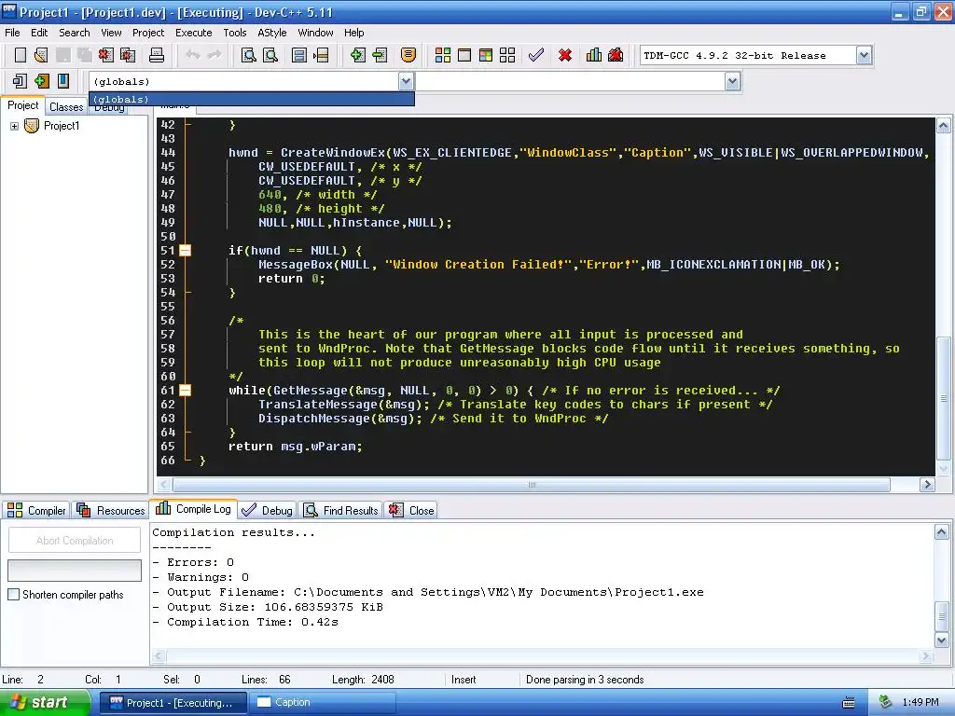
Task: Click the 'return msg.wParam;' code line
Action: pos(296,447)
